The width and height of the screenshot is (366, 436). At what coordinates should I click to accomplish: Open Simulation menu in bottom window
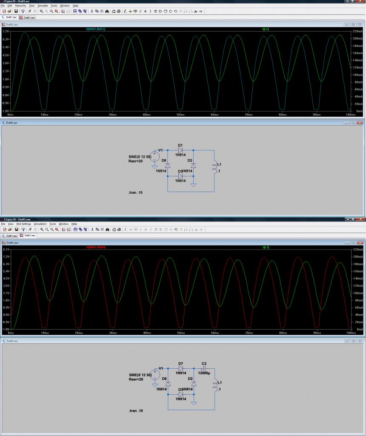click(x=40, y=224)
